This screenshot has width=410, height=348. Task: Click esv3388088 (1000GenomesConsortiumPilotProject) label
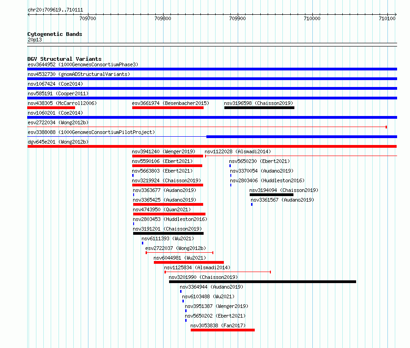point(91,132)
